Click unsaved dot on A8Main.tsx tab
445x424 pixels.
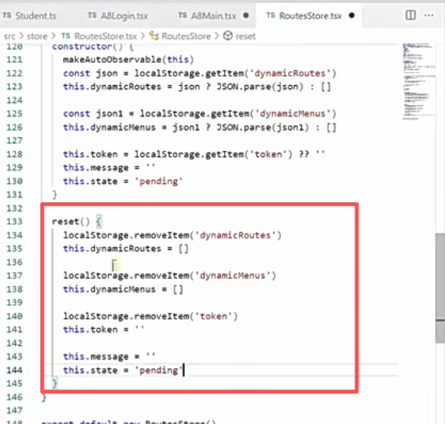pos(246,15)
